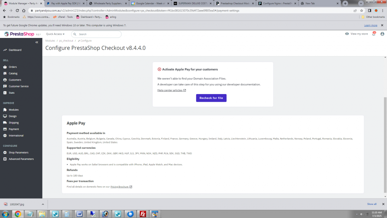387x218 pixels.
Task: Click the PrestaShop logo
Action: pyautogui.click(x=19, y=34)
